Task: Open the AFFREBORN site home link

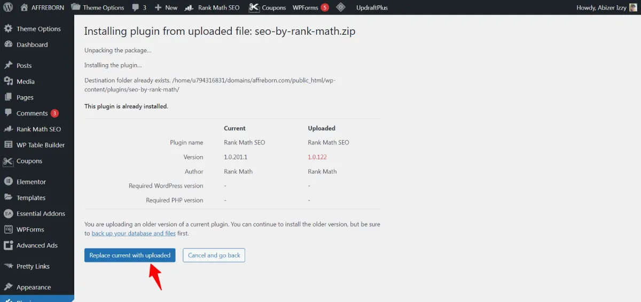Action: pos(42,7)
